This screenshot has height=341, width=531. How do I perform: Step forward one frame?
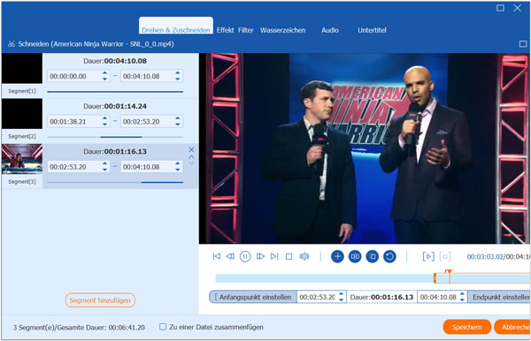pyautogui.click(x=260, y=256)
